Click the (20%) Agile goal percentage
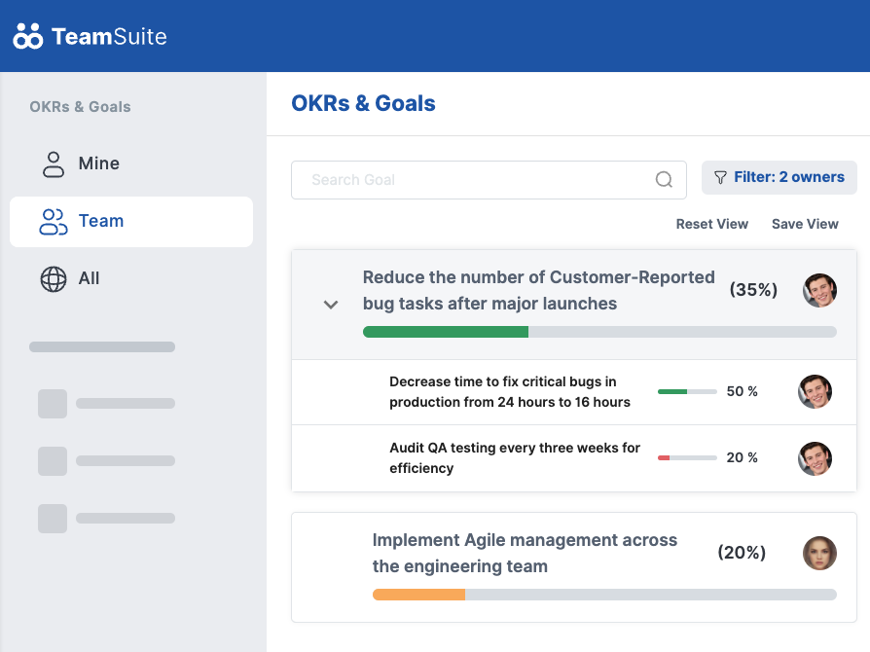 pos(742,553)
